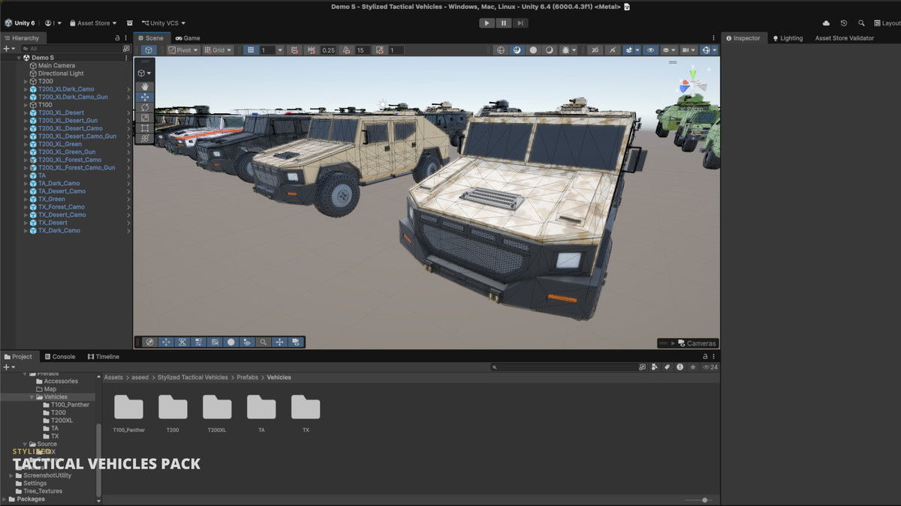Viewport: 901px width, 506px height.
Task: Switch to the Timeline tab
Action: pyautogui.click(x=103, y=357)
